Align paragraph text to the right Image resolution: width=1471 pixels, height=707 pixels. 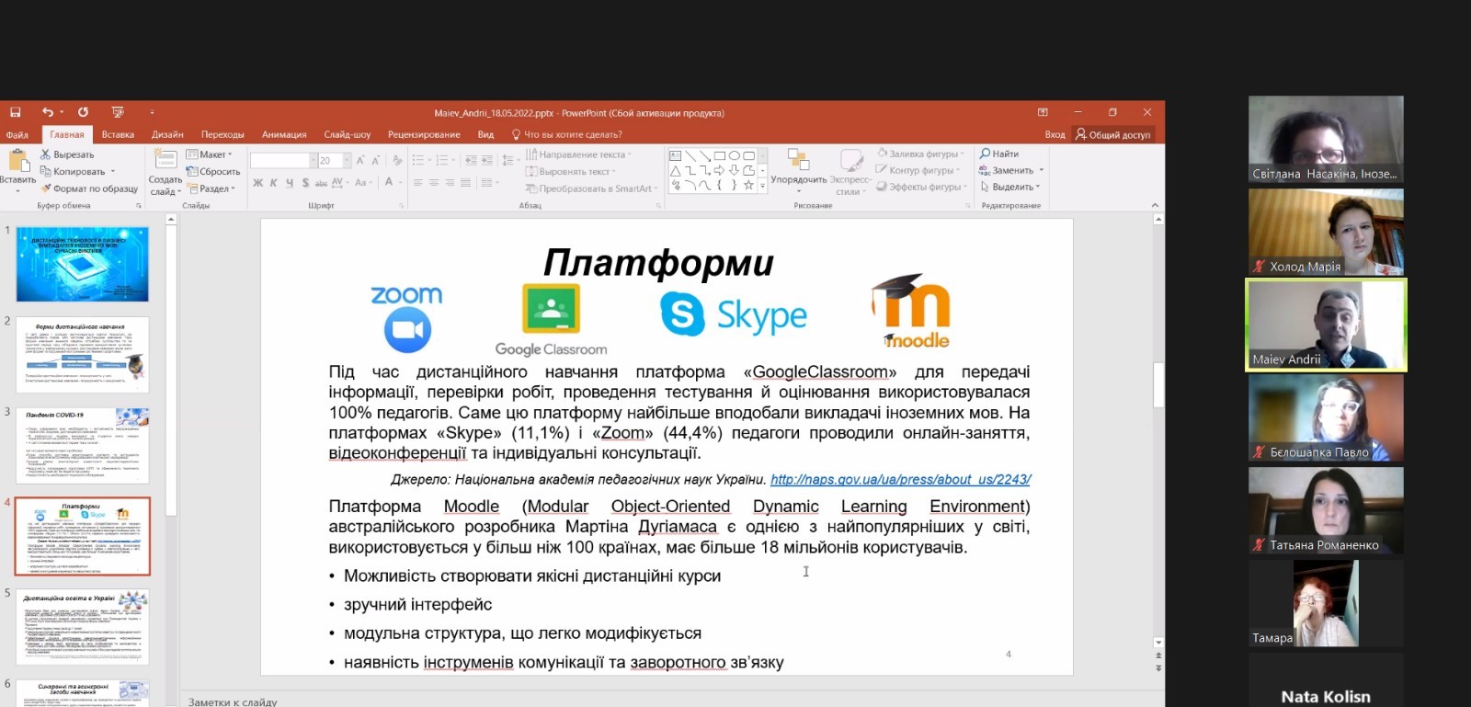450,183
